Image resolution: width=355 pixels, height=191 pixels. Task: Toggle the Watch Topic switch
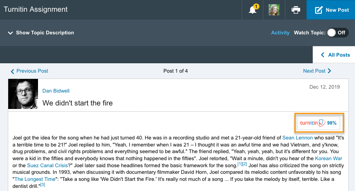337,33
